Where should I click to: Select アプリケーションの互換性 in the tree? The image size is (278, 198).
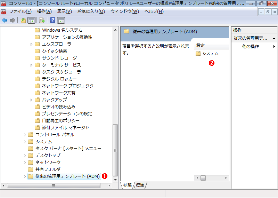67,37
